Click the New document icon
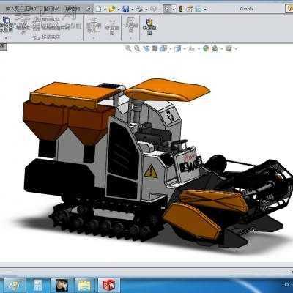The height and width of the screenshot is (293, 293). point(99,9)
